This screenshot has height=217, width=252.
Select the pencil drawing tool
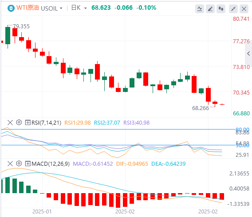point(210,9)
